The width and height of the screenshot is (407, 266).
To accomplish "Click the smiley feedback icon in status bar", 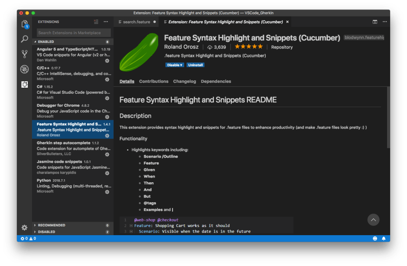I will coord(375,239).
